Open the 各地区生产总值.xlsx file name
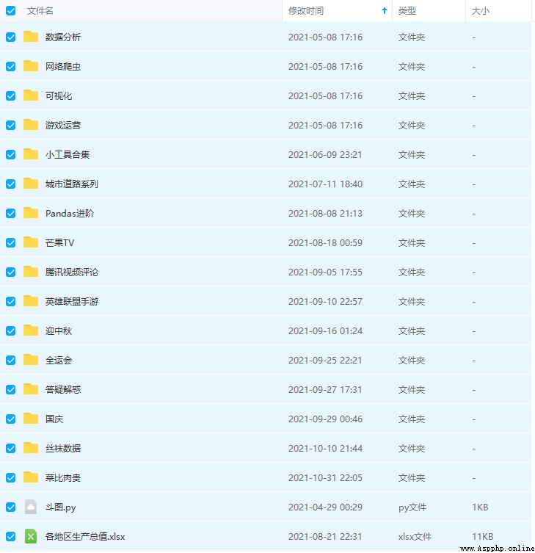 [85, 536]
